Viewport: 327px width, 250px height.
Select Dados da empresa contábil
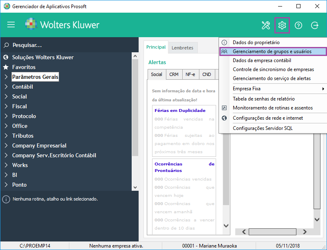273,60
